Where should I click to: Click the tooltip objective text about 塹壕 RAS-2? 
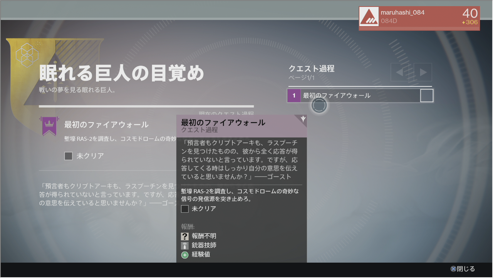[x=240, y=196]
